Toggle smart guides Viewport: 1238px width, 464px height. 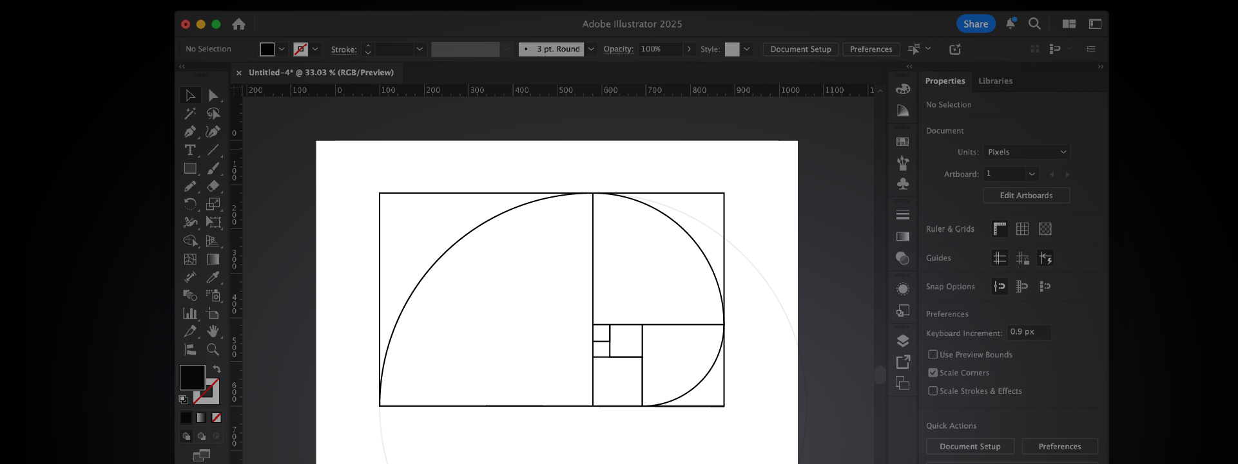[1045, 258]
